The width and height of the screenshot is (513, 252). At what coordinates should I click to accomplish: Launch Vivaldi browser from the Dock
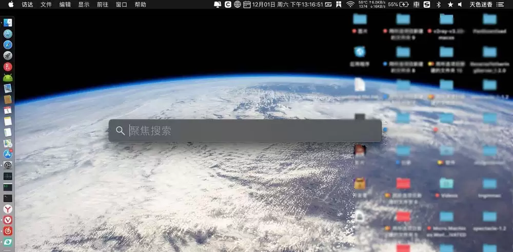coord(8,220)
